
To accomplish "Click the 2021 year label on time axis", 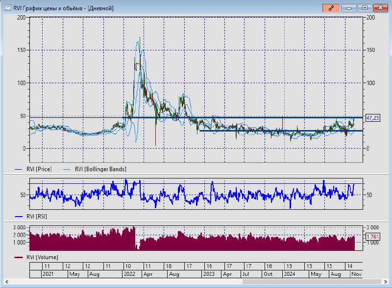I will pos(48,274).
